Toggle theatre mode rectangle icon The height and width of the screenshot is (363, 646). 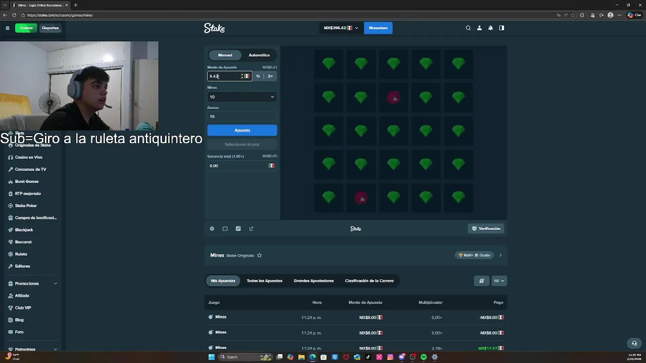coord(225,228)
